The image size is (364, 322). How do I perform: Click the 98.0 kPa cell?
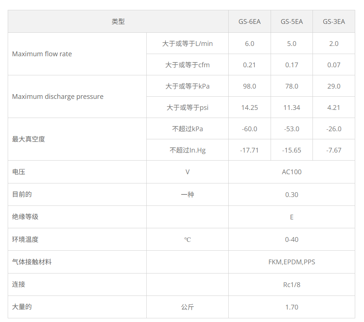tap(250, 86)
